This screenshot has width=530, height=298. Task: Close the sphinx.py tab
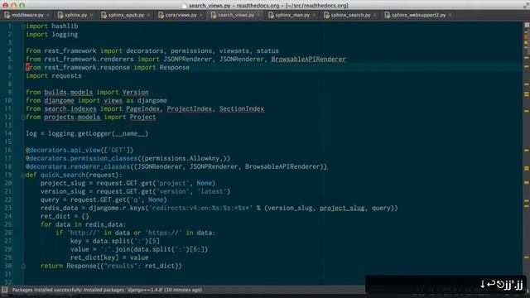[x=91, y=15]
